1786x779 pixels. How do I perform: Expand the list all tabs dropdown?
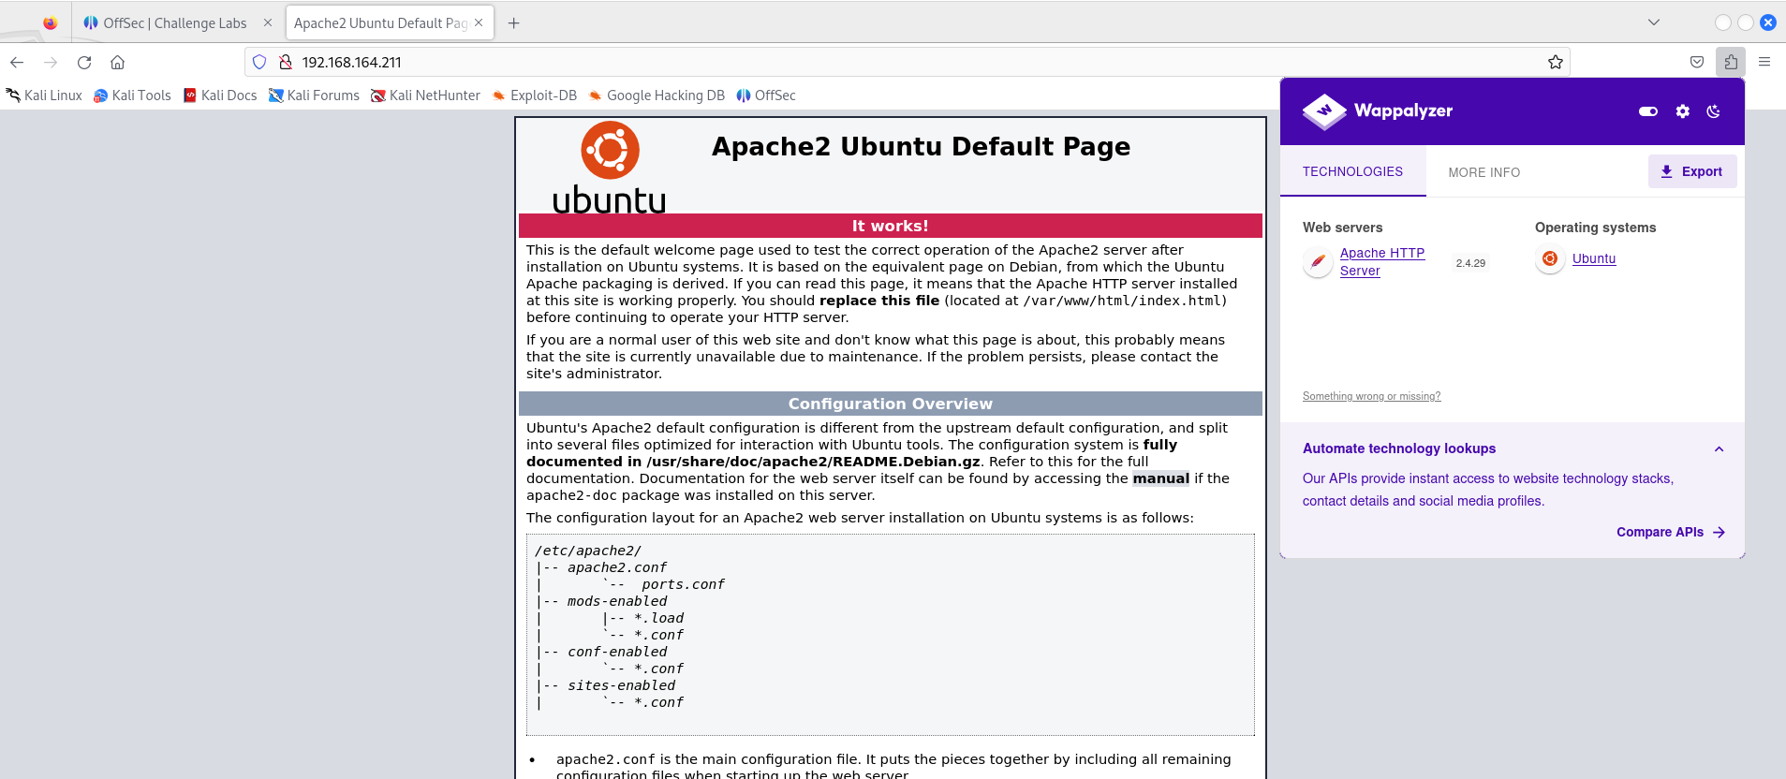1654,22
